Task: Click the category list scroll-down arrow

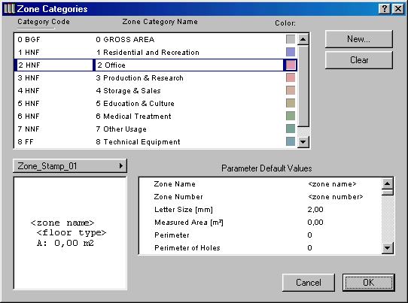Action: tap(303, 142)
